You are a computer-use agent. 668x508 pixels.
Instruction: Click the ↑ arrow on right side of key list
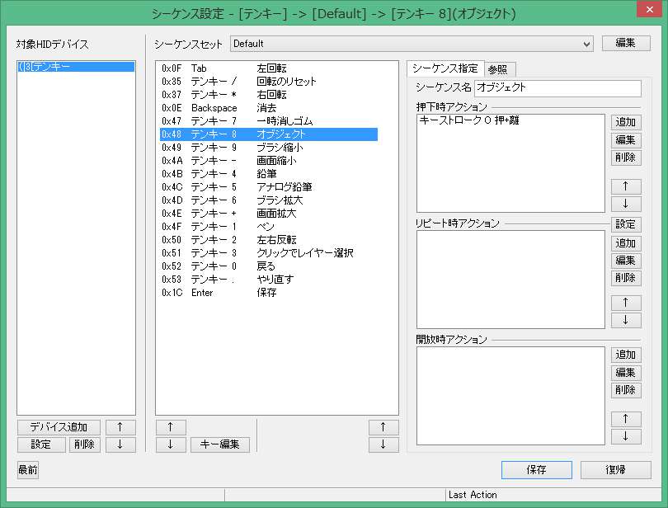(x=383, y=427)
